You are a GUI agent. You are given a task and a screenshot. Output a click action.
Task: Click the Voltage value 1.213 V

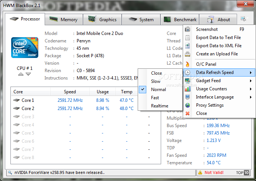pyautogui.click(x=214, y=140)
